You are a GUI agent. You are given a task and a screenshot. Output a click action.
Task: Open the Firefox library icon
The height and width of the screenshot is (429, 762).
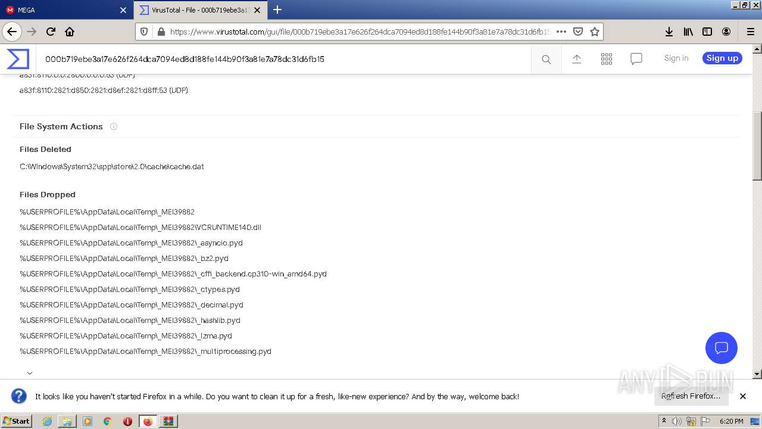click(x=688, y=32)
